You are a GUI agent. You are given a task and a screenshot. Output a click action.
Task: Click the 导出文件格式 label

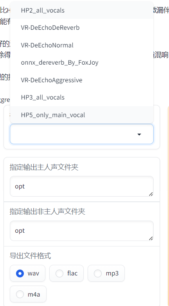coord(30,255)
